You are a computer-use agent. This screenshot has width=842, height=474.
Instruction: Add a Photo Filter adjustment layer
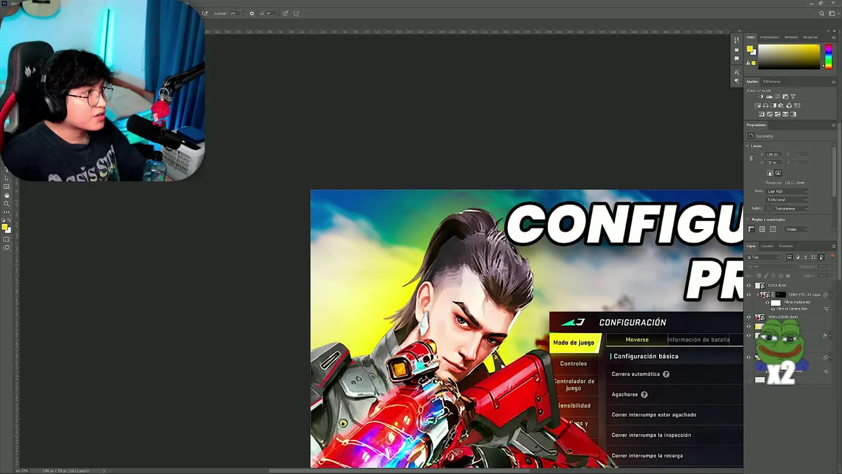[x=781, y=105]
